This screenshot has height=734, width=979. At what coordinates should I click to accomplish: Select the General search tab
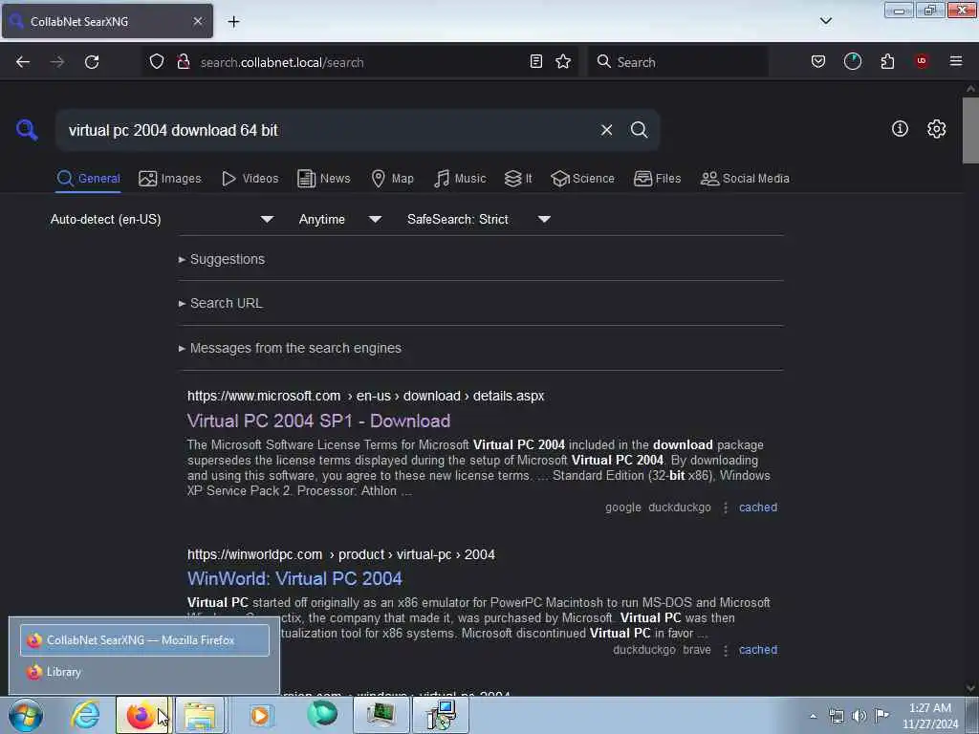click(88, 179)
